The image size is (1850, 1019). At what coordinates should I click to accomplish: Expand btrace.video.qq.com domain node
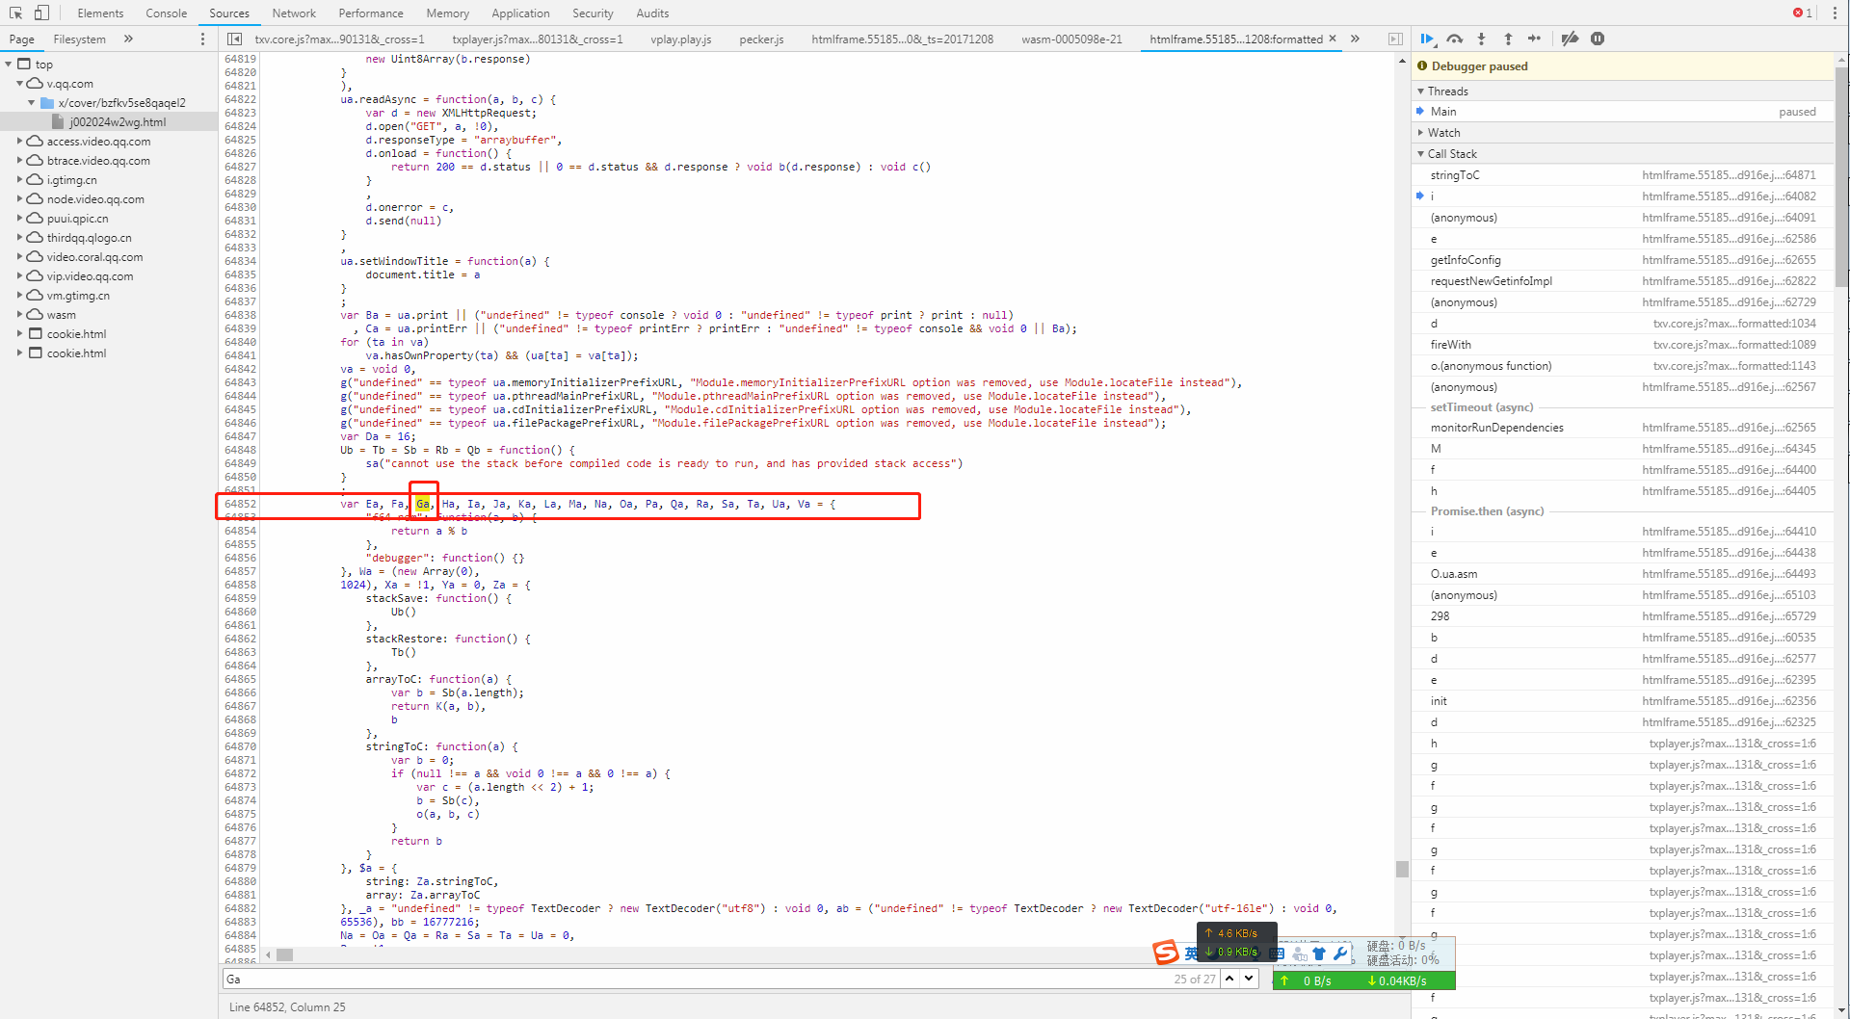point(19,161)
